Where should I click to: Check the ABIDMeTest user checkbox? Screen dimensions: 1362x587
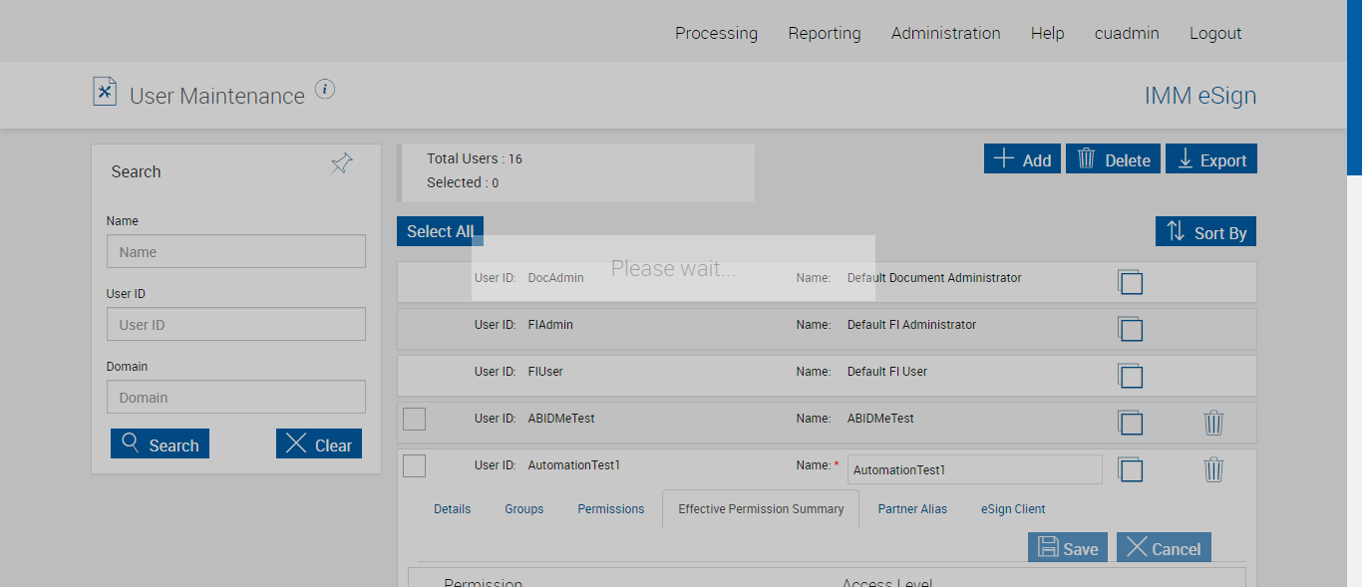point(414,419)
